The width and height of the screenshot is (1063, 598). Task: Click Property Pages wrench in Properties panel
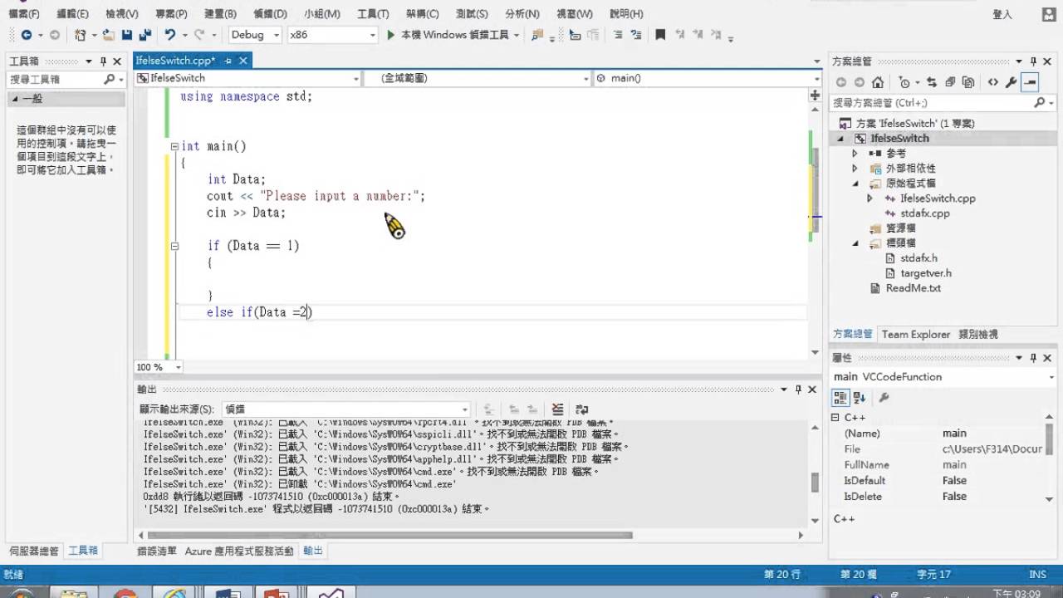[x=884, y=398]
